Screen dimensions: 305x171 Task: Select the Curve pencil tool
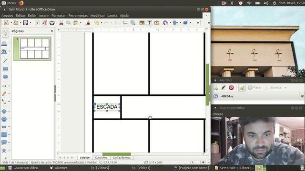click(4, 94)
